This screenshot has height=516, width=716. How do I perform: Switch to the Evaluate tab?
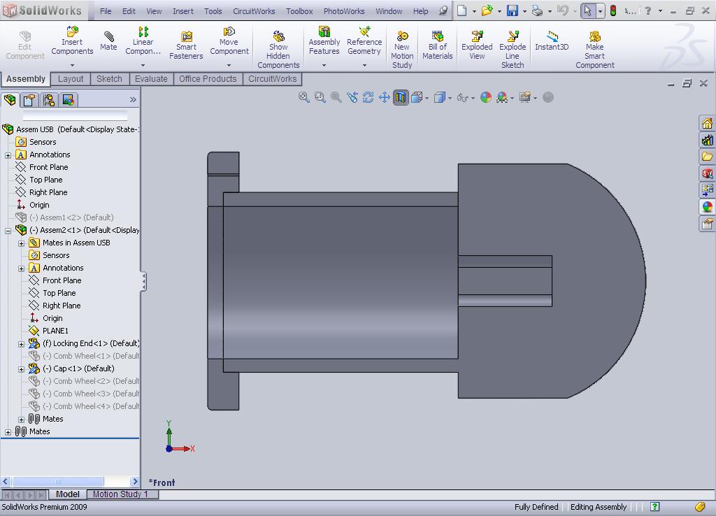coord(151,78)
